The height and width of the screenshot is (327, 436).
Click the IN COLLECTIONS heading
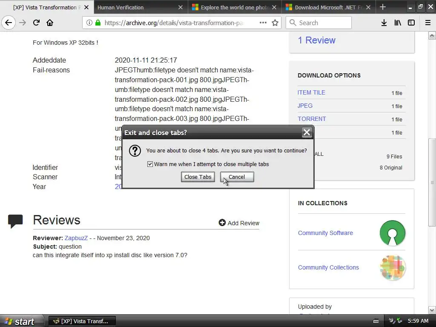click(323, 203)
